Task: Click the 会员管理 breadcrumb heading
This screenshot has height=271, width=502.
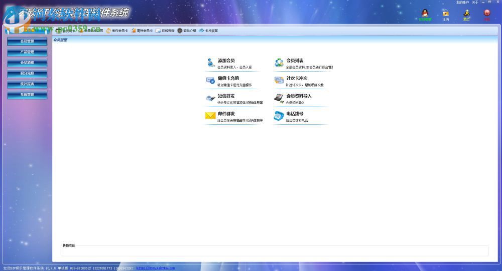Action: tap(60, 40)
